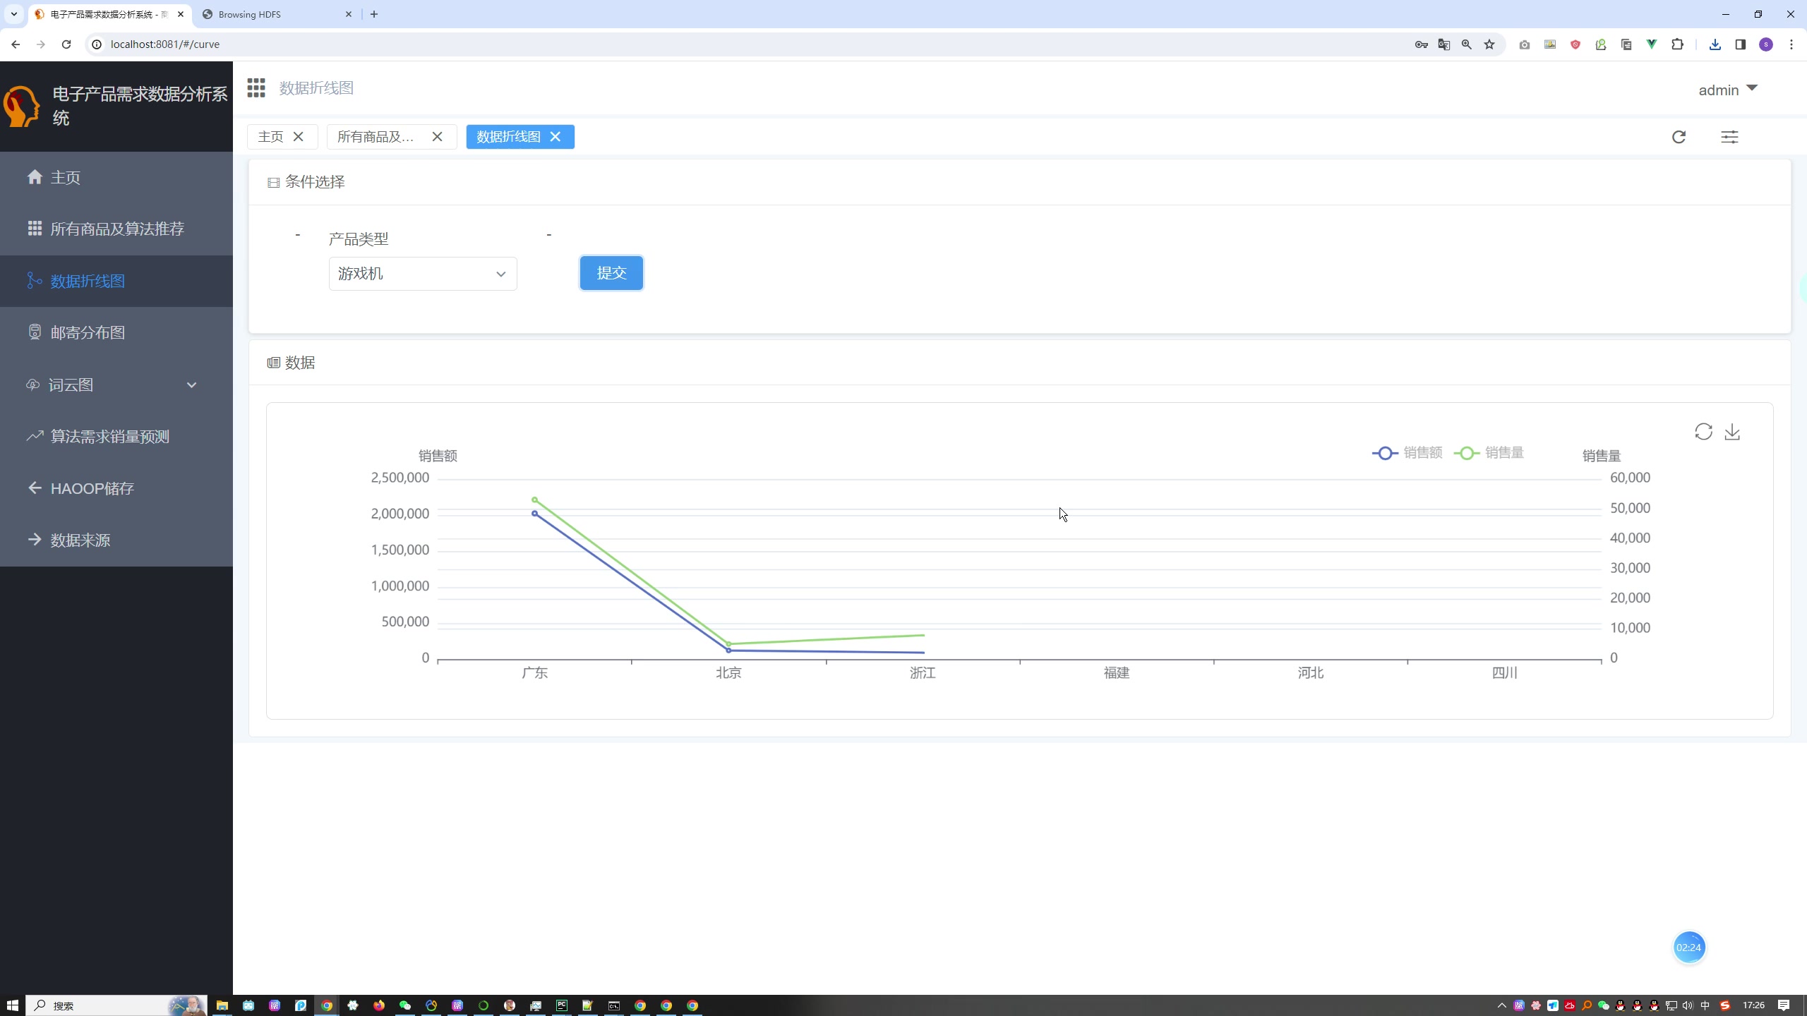Open HAOOP储存 sidebar entry
The image size is (1807, 1016).
click(x=116, y=488)
